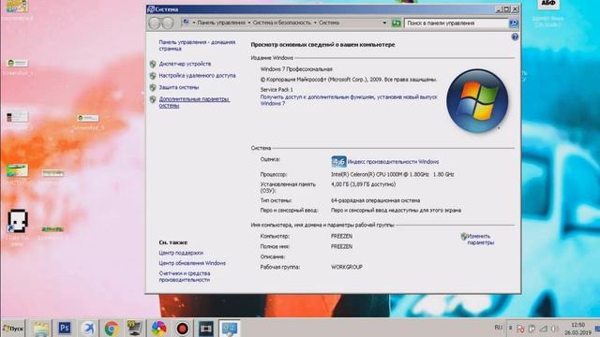The width and height of the screenshot is (600, 337).
Task: Open the АБФ desktop icon
Action: 547,5
